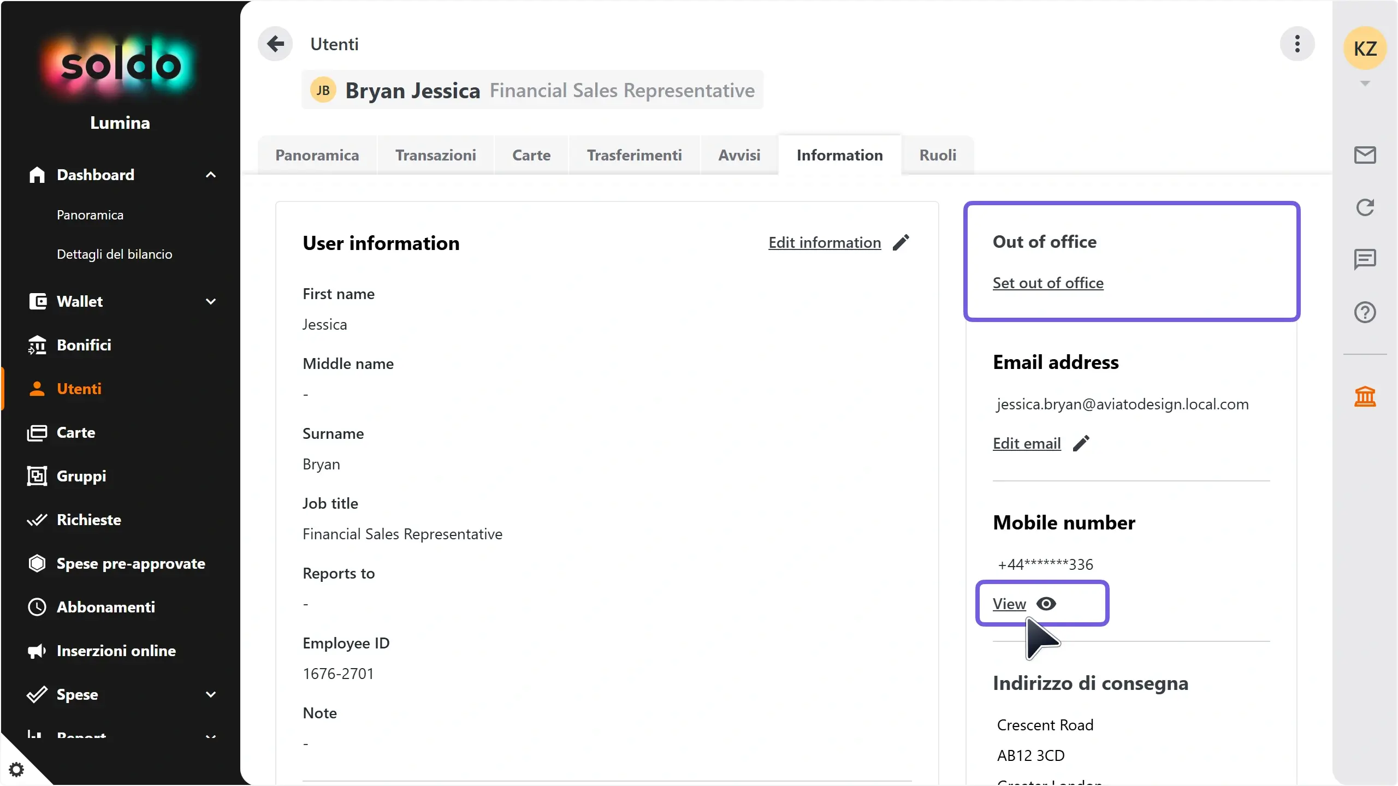The width and height of the screenshot is (1398, 786).
Task: Click the Dashboard home icon
Action: tap(37, 175)
